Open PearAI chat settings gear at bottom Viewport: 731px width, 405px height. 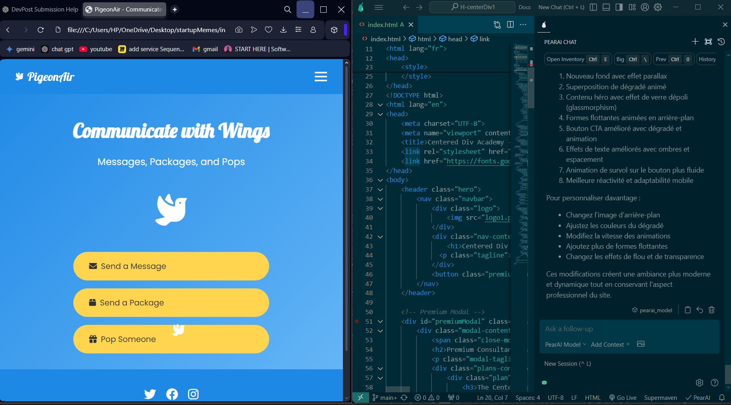click(x=699, y=382)
